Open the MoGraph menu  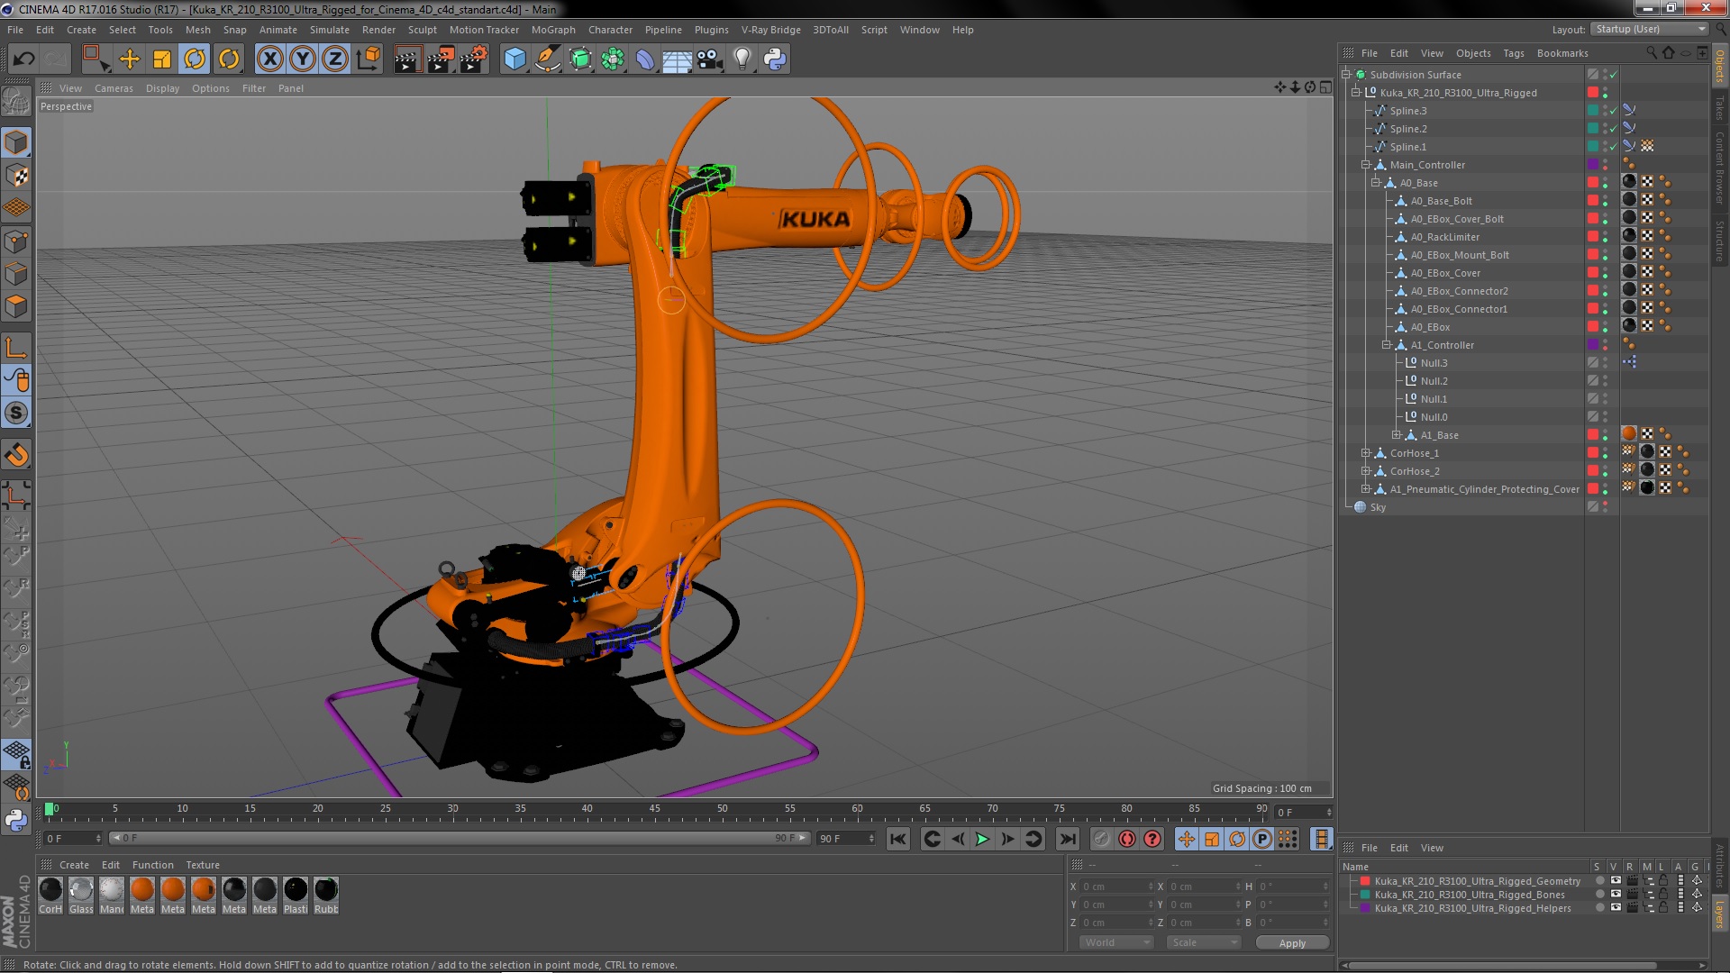click(553, 30)
